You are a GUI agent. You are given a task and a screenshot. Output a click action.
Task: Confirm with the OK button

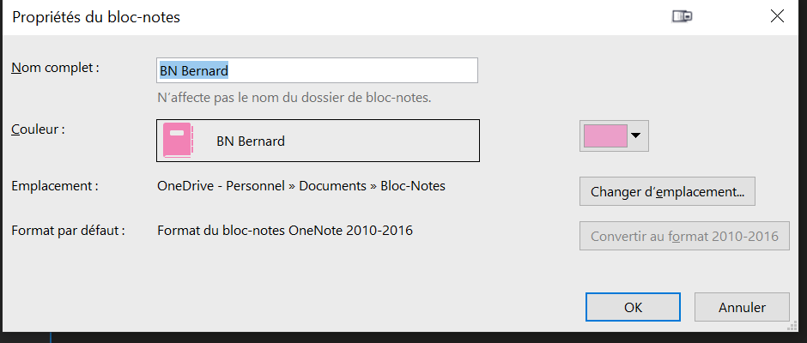pos(633,307)
